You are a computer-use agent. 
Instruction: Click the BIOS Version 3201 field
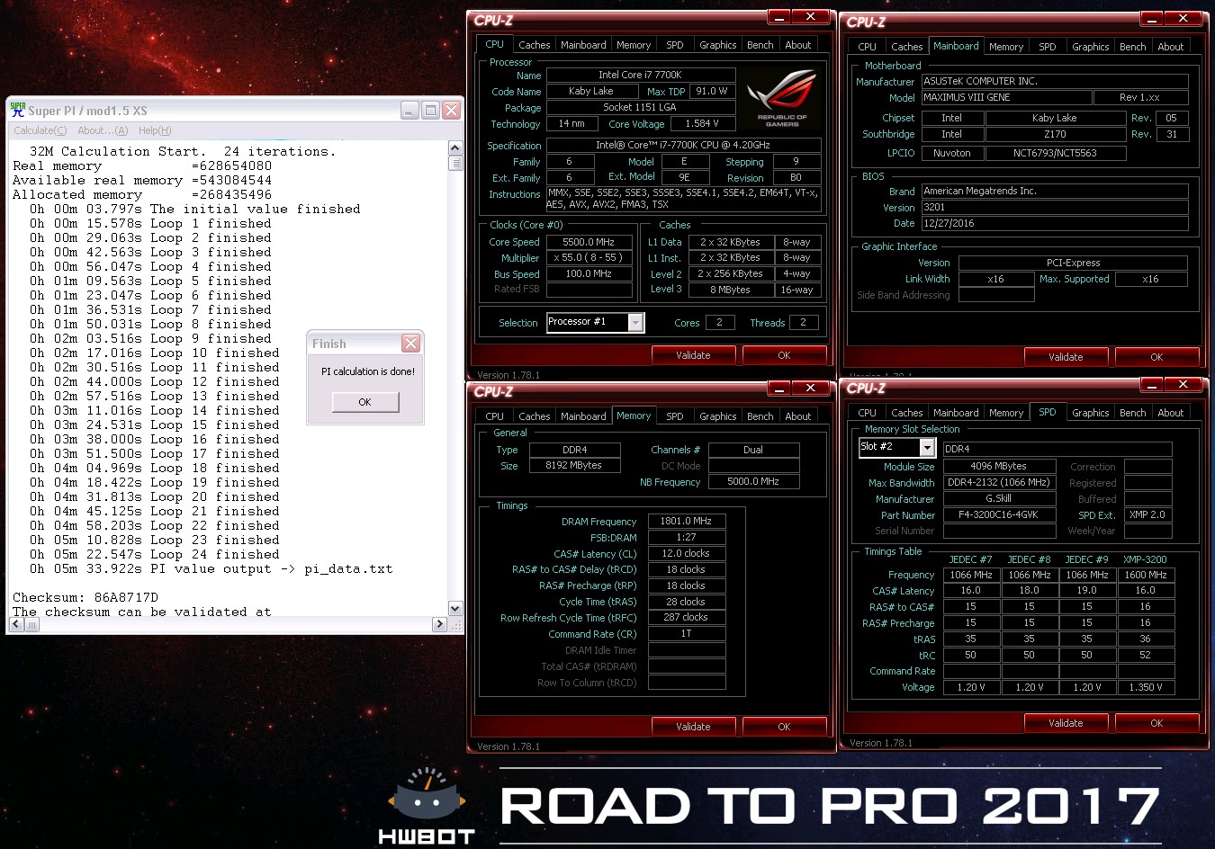[1055, 207]
